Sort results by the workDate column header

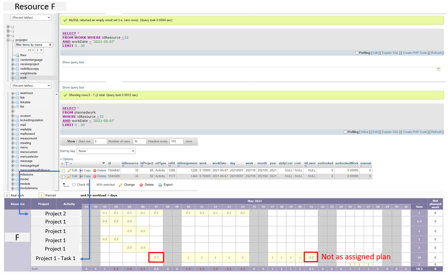coord(219,163)
